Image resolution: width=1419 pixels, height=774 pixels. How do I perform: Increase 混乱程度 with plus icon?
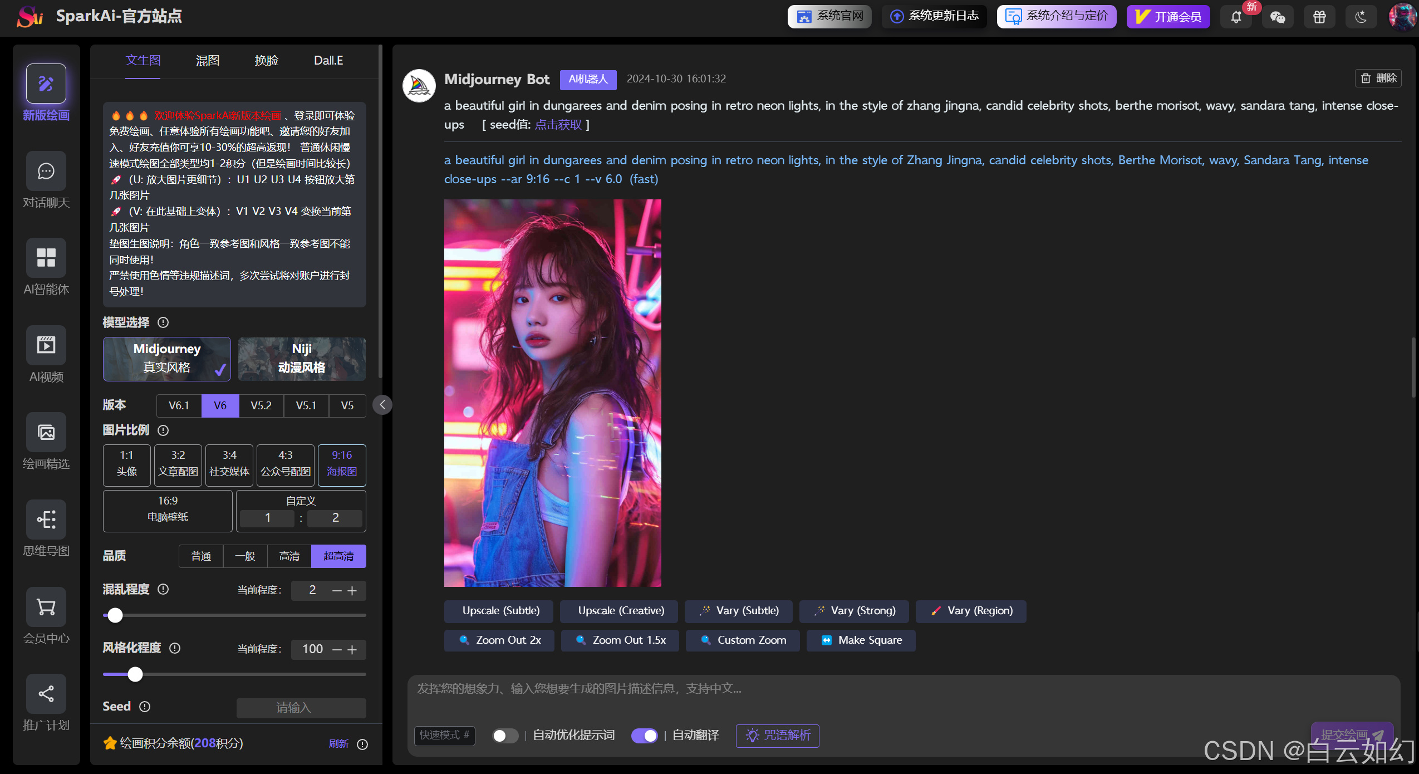click(352, 591)
